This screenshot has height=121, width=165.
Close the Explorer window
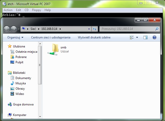pos(154,20)
